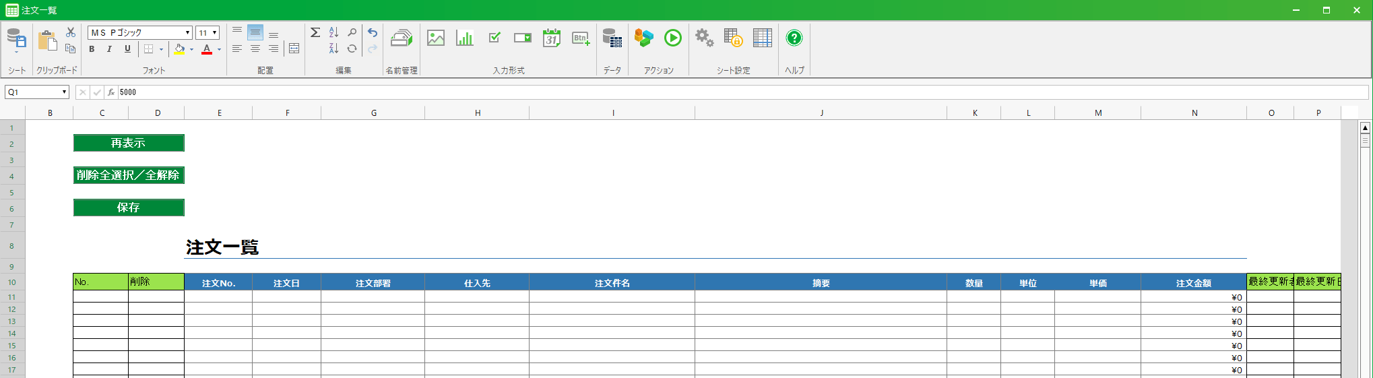Click the formula bar input showing 5000
1373x378 pixels.
point(741,92)
